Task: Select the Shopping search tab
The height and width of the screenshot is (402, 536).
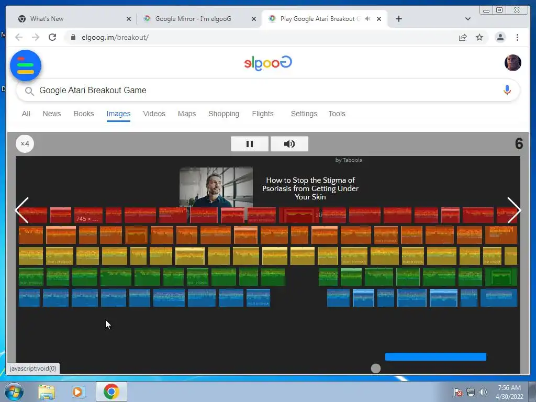Action: [x=224, y=114]
